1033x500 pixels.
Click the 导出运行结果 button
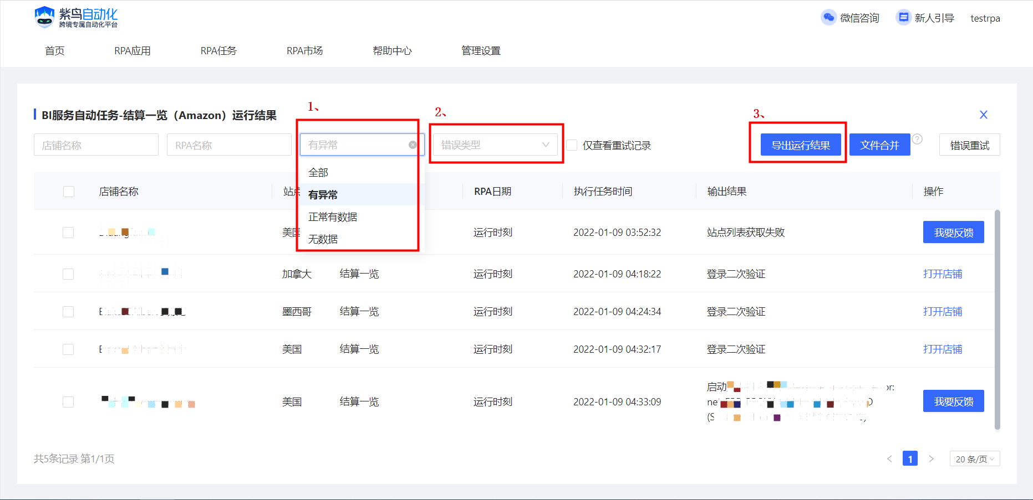[801, 145]
